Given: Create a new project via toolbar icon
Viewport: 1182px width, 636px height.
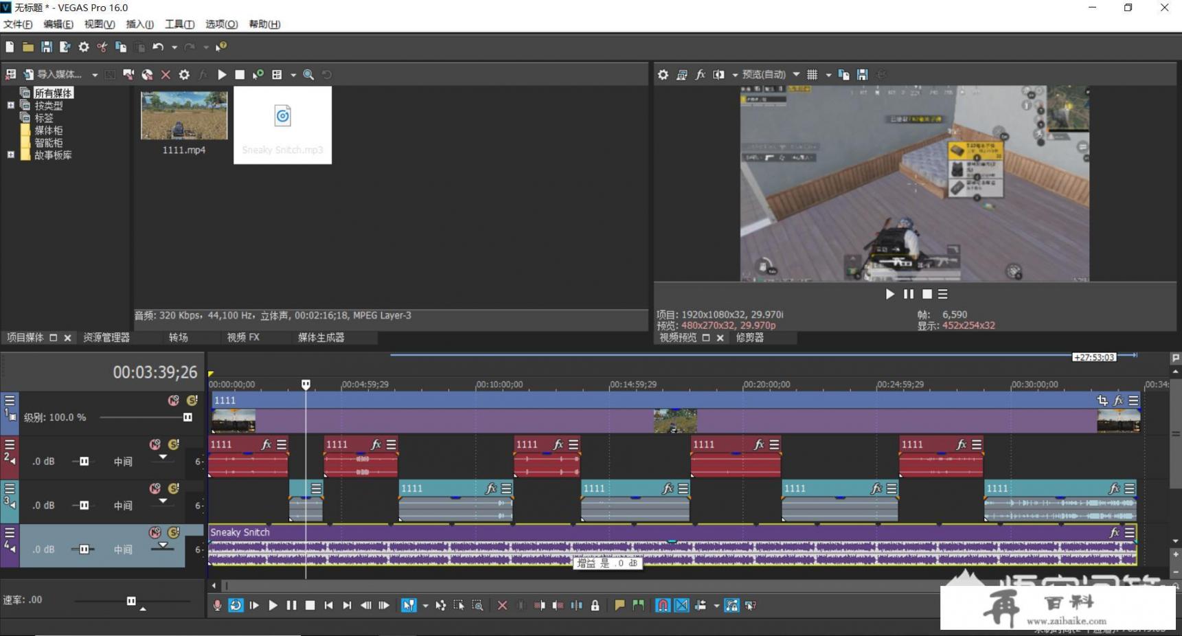Looking at the screenshot, I should (10, 47).
